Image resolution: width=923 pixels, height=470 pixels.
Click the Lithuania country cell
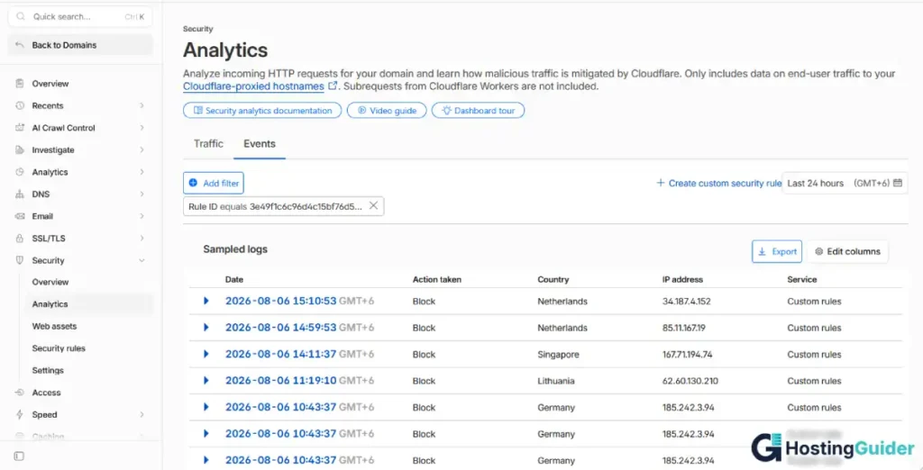555,381
